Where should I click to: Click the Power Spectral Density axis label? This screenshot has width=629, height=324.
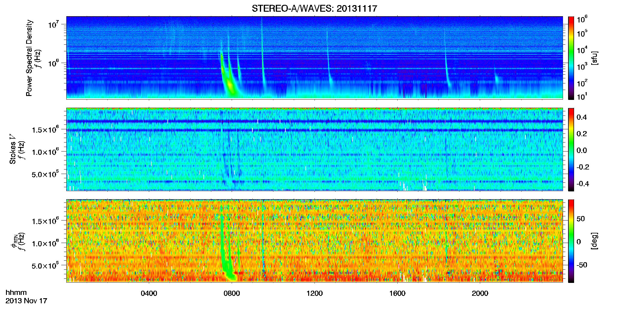tap(29, 58)
